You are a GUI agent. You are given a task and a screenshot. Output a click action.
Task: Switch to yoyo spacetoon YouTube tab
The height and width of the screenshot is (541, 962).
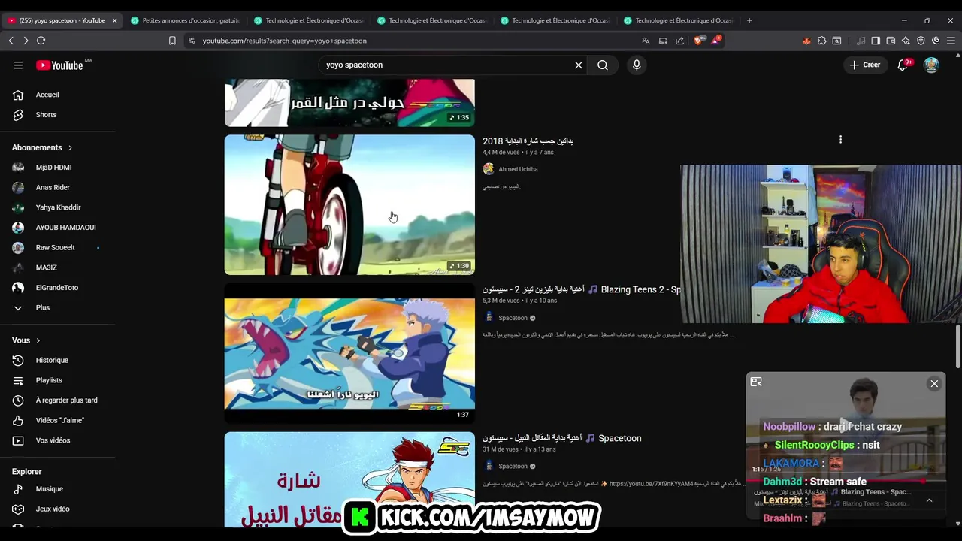[62, 20]
